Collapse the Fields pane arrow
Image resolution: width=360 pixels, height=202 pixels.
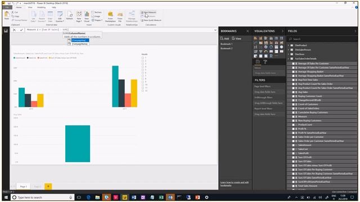[x=355, y=31]
